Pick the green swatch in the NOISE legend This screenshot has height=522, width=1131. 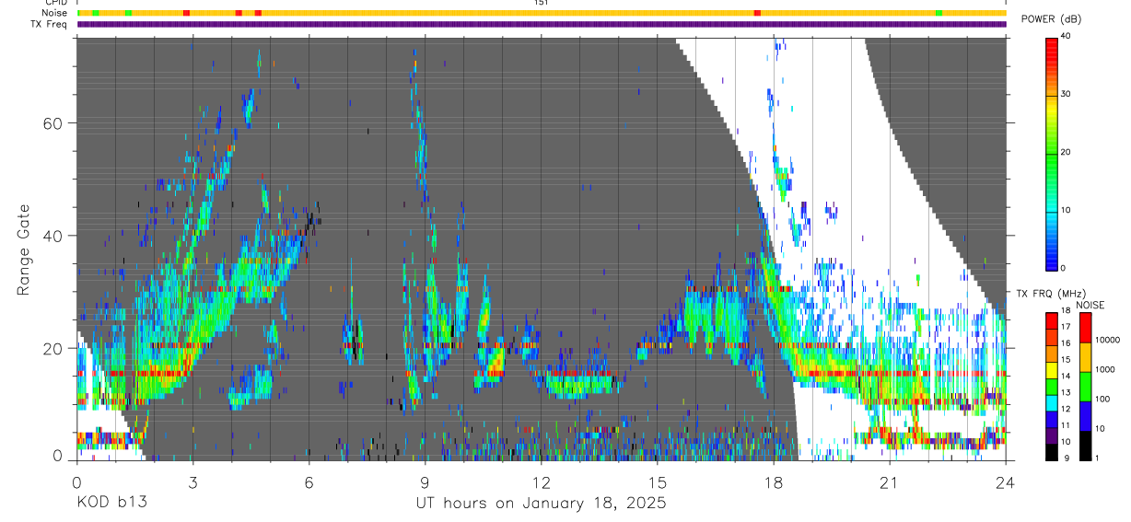tap(1084, 386)
